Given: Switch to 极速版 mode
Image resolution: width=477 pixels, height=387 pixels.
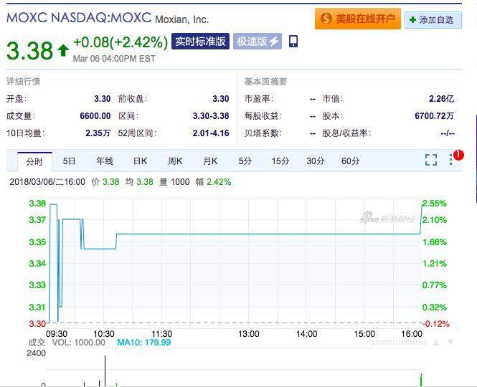Looking at the screenshot, I should 258,42.
